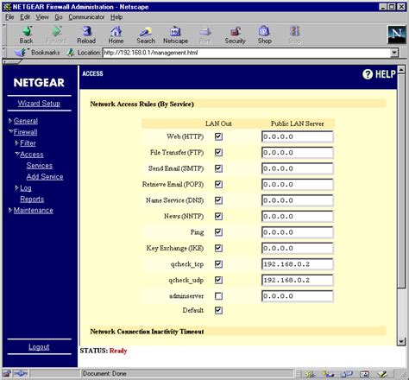Toggle Retrieve Email (POP3) LAN Out checkbox
The height and width of the screenshot is (380, 409).
[x=218, y=184]
